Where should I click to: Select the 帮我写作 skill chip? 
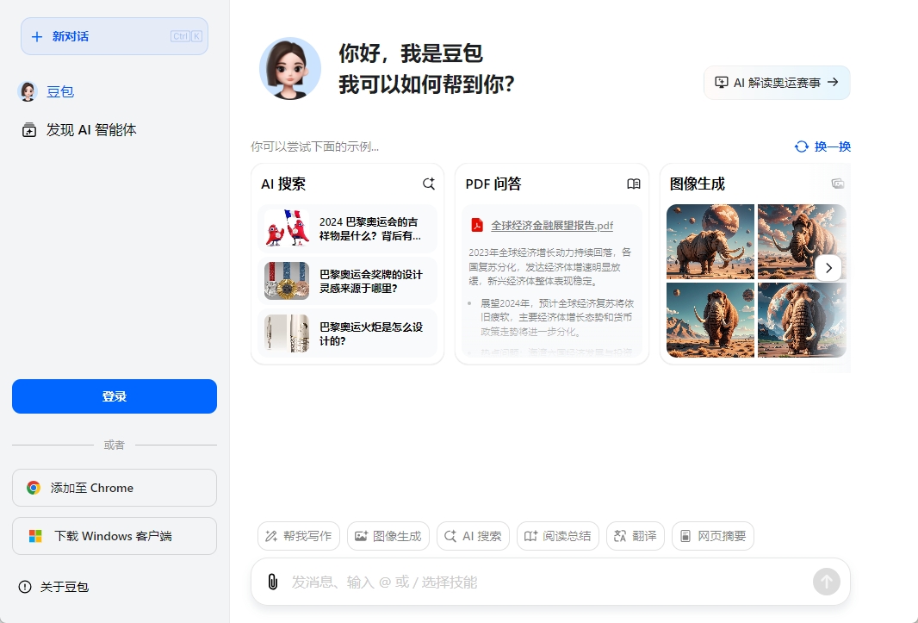pyautogui.click(x=299, y=536)
